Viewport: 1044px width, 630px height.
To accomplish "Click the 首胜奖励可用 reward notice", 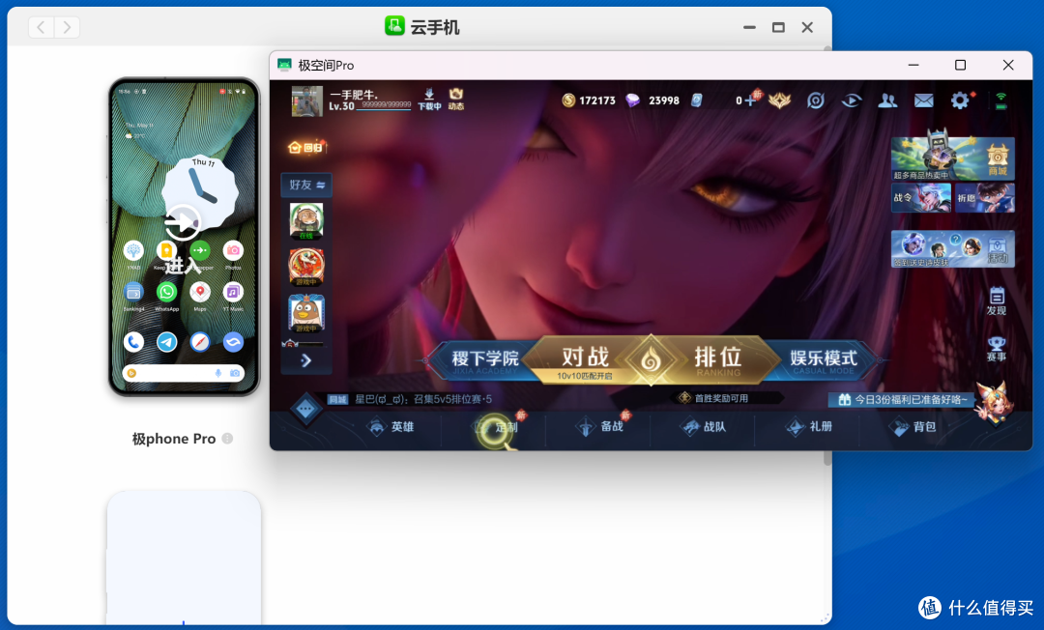I will click(x=722, y=398).
